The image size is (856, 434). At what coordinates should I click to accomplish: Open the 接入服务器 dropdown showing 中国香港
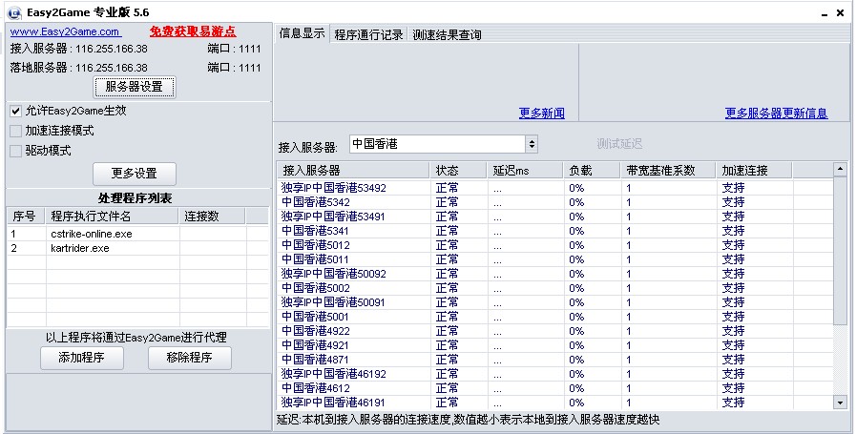(x=443, y=144)
